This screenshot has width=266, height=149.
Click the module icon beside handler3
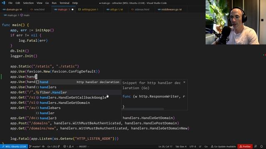click(37, 118)
